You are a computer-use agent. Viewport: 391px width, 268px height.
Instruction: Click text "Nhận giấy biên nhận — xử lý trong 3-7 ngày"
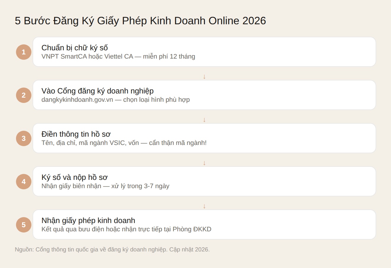coord(105,186)
